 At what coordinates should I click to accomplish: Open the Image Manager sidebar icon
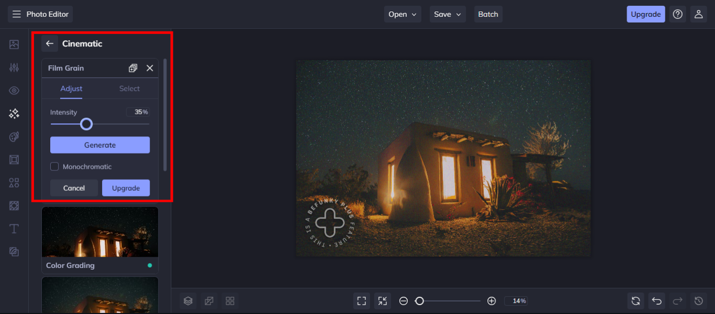pyautogui.click(x=14, y=45)
